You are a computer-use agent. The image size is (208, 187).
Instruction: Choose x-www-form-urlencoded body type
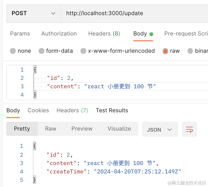point(83,51)
